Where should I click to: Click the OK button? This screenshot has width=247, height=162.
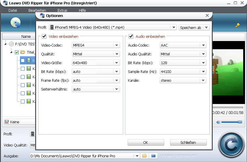(x=146, y=142)
